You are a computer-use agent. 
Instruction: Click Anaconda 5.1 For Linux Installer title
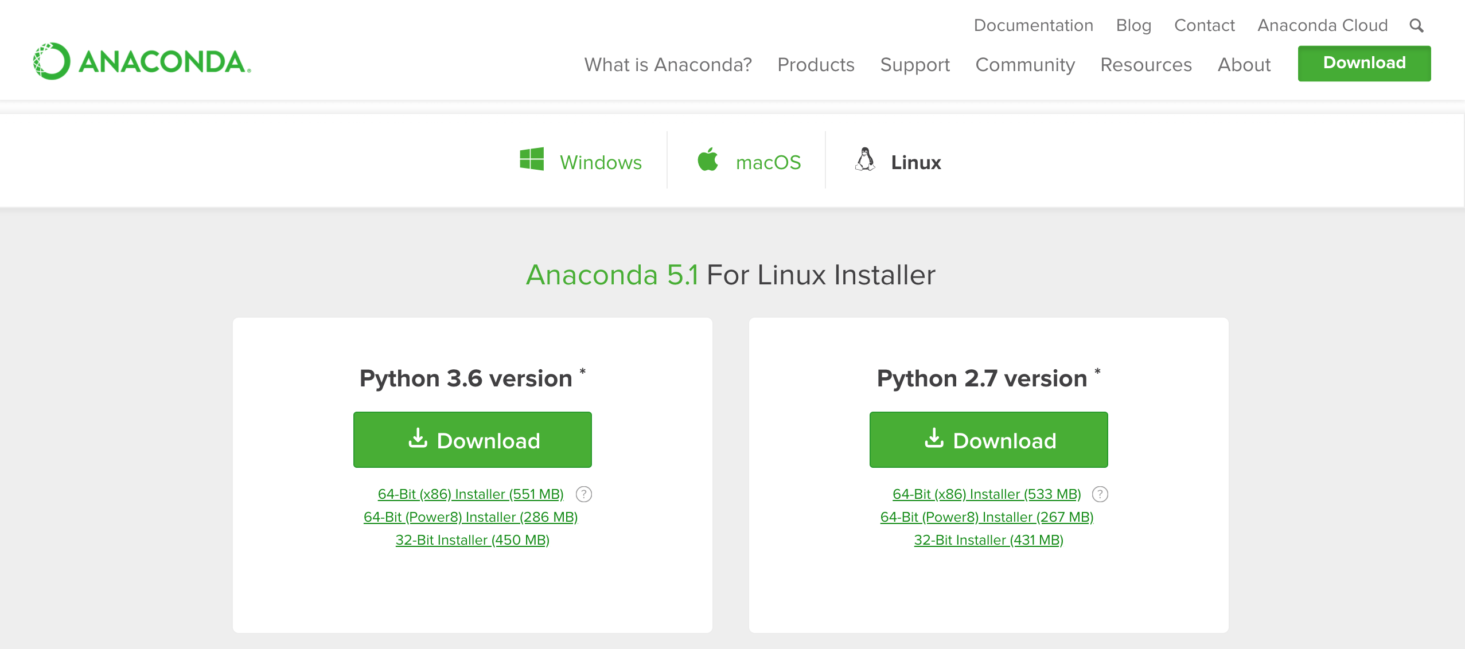(731, 275)
